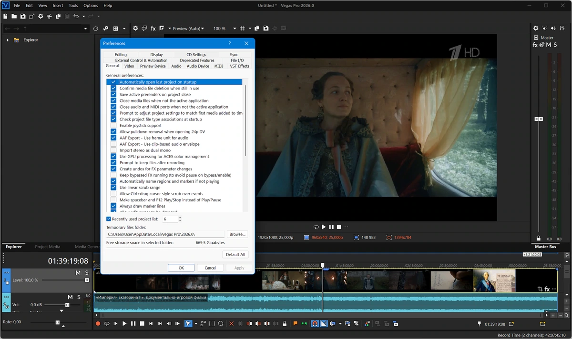Expand the Explorer tree node

(x=8, y=40)
